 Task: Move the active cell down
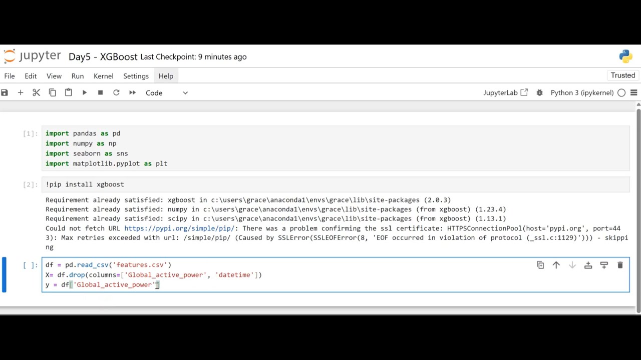click(x=572, y=265)
